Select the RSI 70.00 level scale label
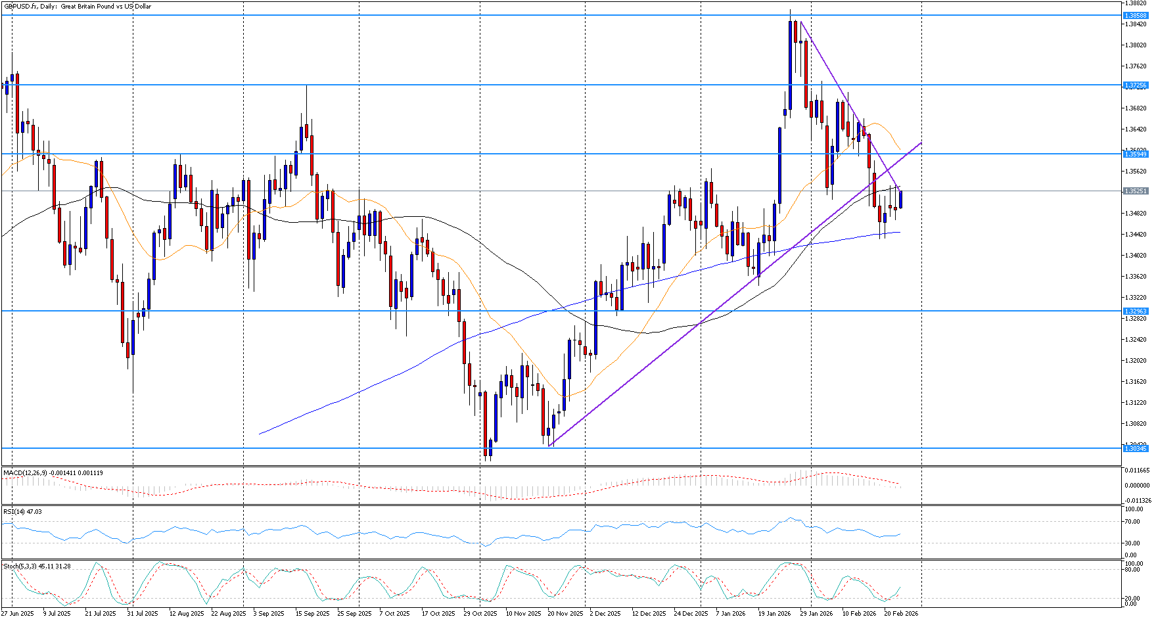 [1132, 522]
